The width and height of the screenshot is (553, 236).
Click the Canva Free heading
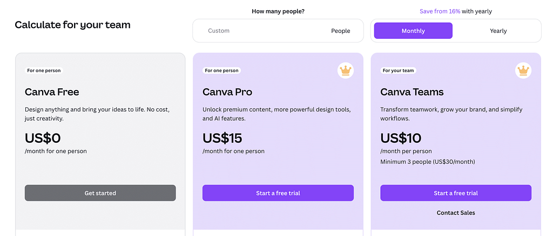52,92
